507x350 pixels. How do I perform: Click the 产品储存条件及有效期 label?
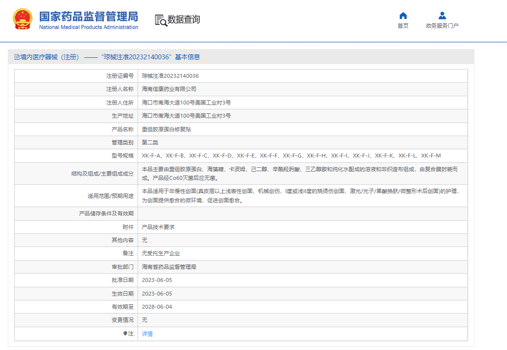click(x=106, y=213)
